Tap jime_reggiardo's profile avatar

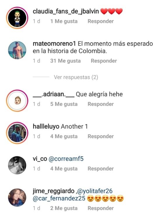17,197
